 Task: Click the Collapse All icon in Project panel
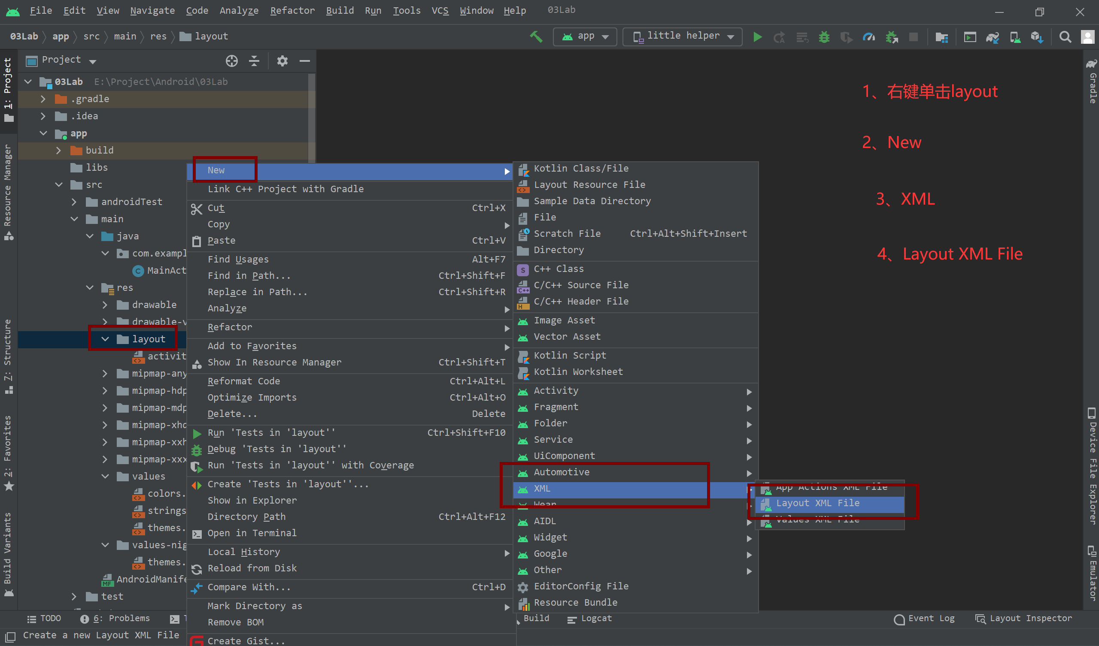pyautogui.click(x=254, y=60)
